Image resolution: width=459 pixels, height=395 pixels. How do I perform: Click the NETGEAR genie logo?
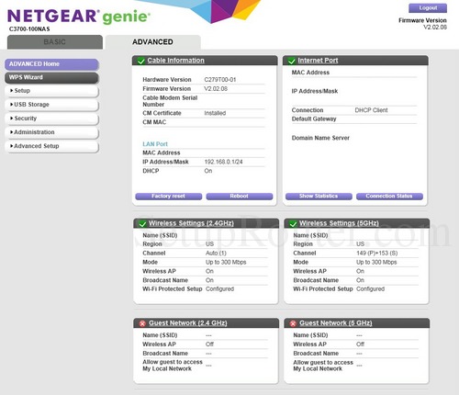click(79, 17)
